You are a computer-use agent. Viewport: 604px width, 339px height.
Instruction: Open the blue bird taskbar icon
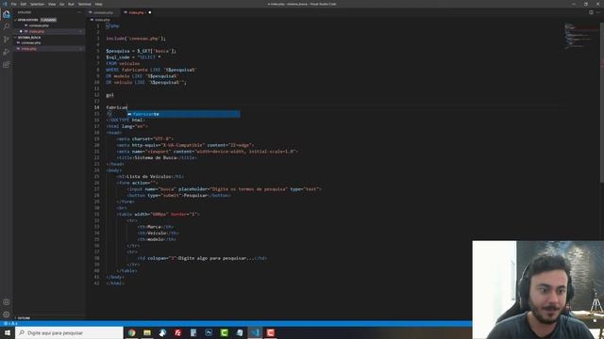coord(162,332)
